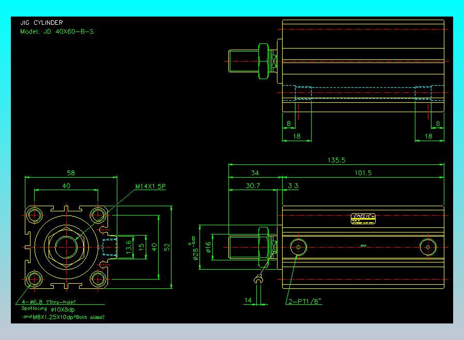
Task: Select the "Model: JD 40X60-B-S" label
Action: point(57,32)
